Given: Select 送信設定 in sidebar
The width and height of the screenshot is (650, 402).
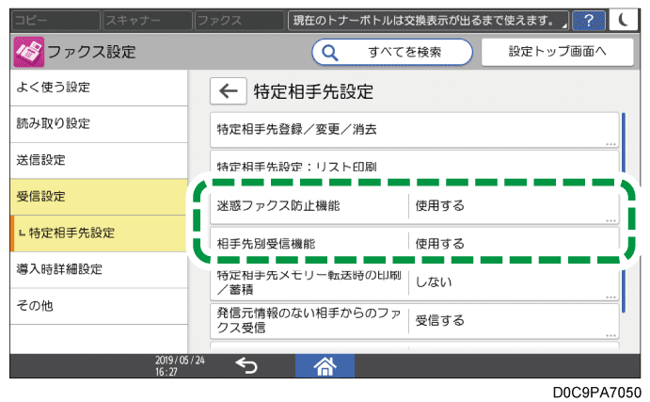Looking at the screenshot, I should click(99, 161).
